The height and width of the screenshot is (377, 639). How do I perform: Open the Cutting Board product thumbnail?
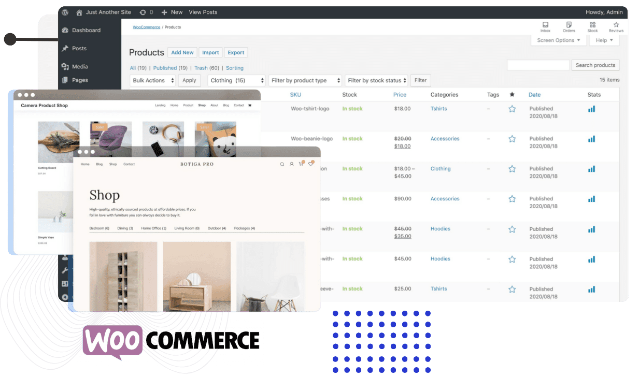[59, 142]
